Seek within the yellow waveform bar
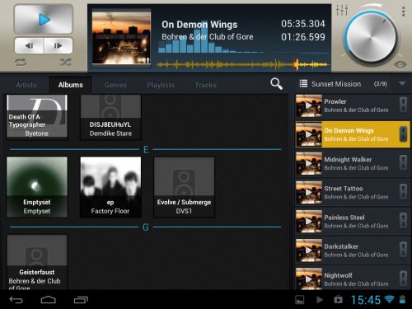The width and height of the screenshot is (412, 309). coord(243,65)
